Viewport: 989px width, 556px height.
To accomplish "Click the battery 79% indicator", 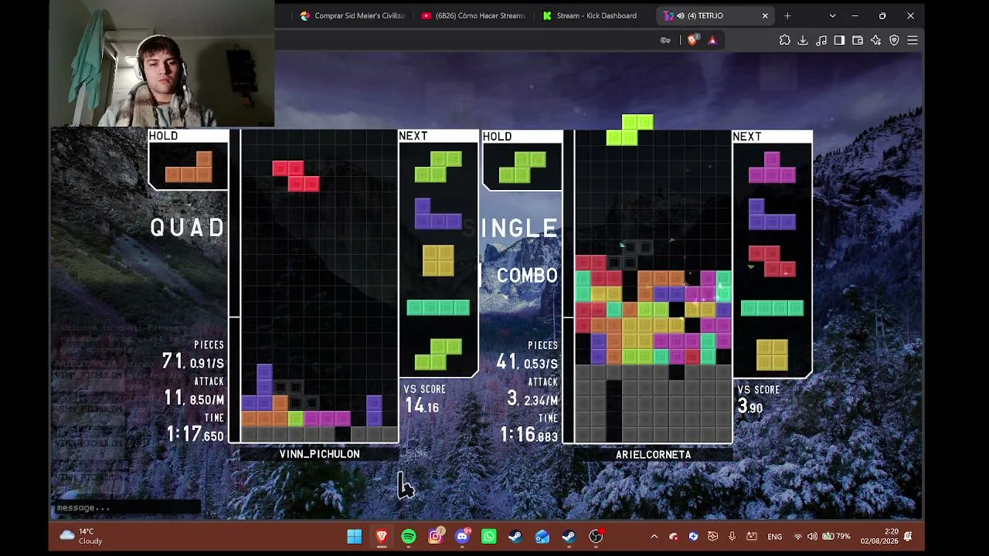I will (836, 536).
